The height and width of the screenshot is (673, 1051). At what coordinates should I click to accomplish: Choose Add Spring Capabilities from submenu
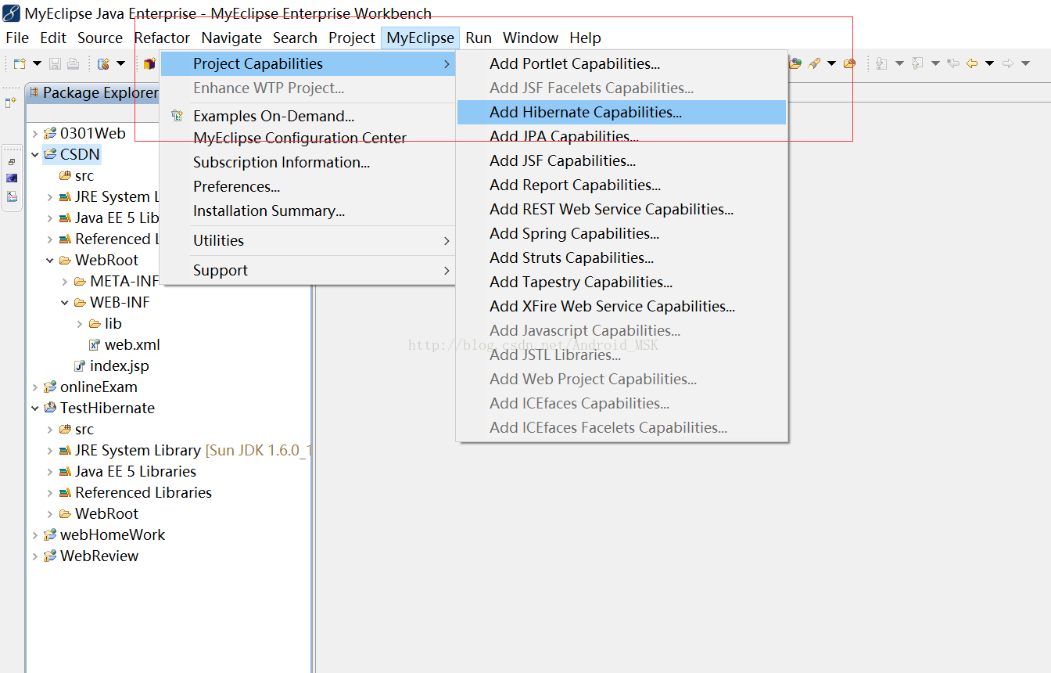pos(622,233)
